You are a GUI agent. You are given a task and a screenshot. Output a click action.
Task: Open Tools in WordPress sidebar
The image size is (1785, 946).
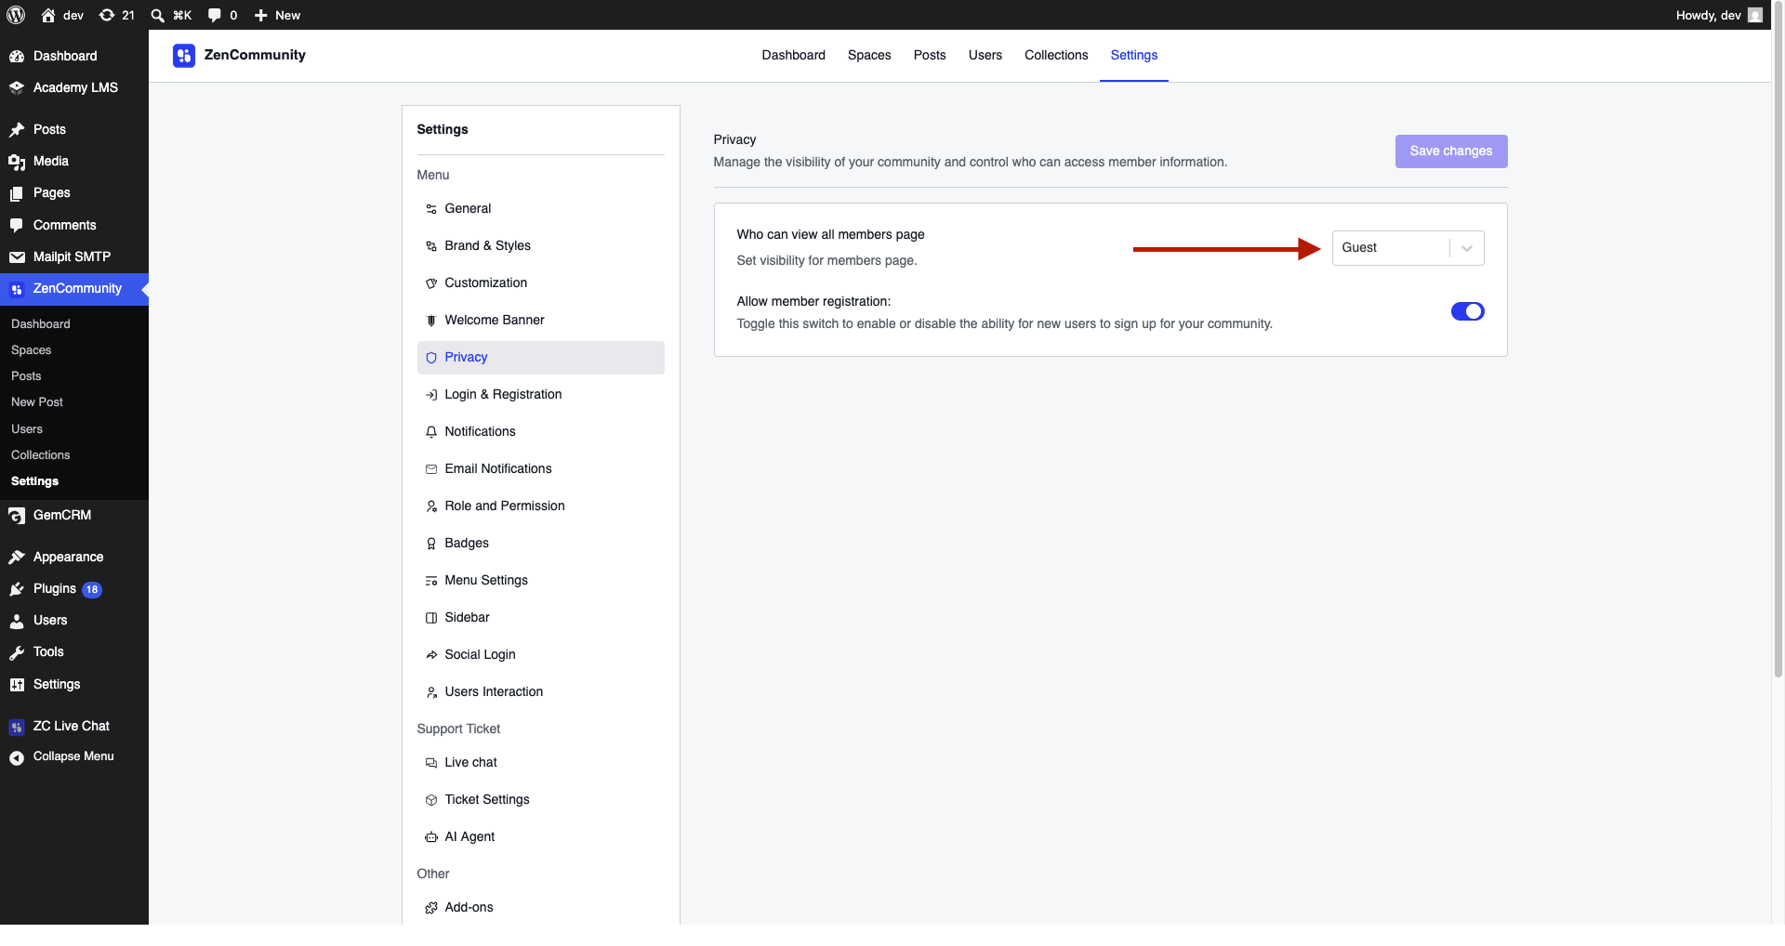coord(74,651)
